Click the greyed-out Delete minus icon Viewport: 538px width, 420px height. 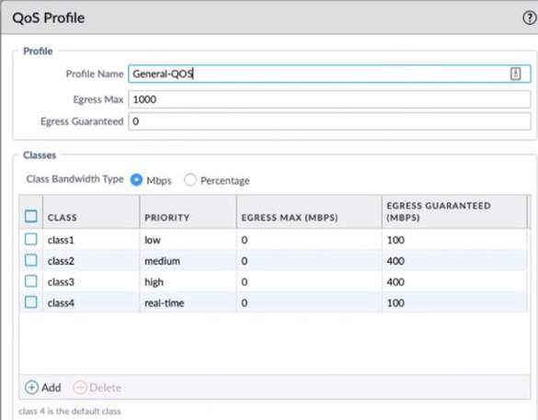tap(80, 388)
